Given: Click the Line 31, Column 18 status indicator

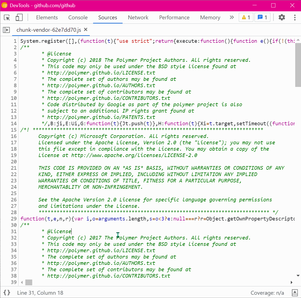Looking at the screenshot, I should pos(40,293).
